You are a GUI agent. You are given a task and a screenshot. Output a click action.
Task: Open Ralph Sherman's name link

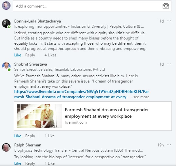point(28,145)
